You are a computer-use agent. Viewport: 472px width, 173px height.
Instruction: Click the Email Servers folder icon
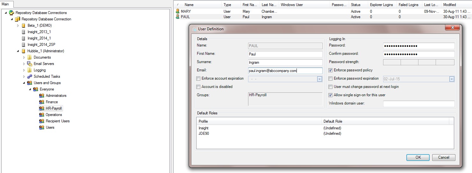29,64
